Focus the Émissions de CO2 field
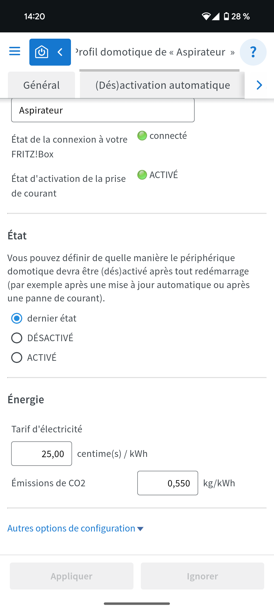This screenshot has width=274, height=611. [167, 483]
